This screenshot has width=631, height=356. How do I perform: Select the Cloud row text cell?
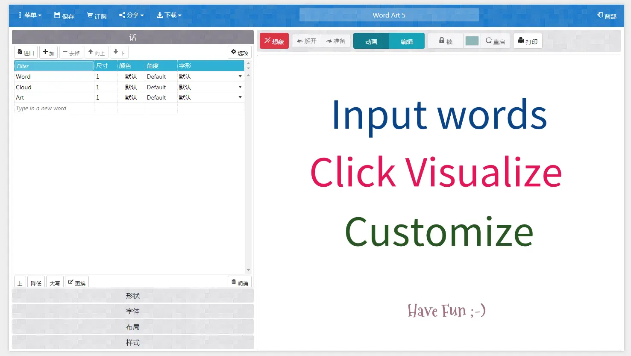point(54,87)
